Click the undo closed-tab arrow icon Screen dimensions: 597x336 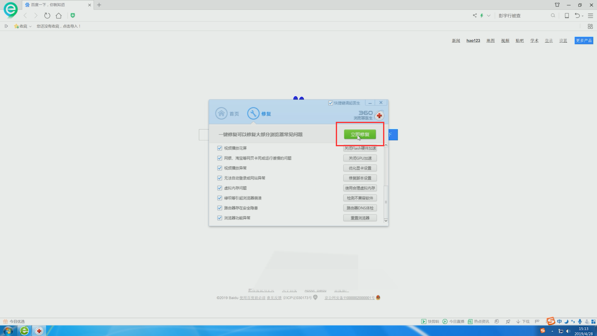tap(577, 16)
